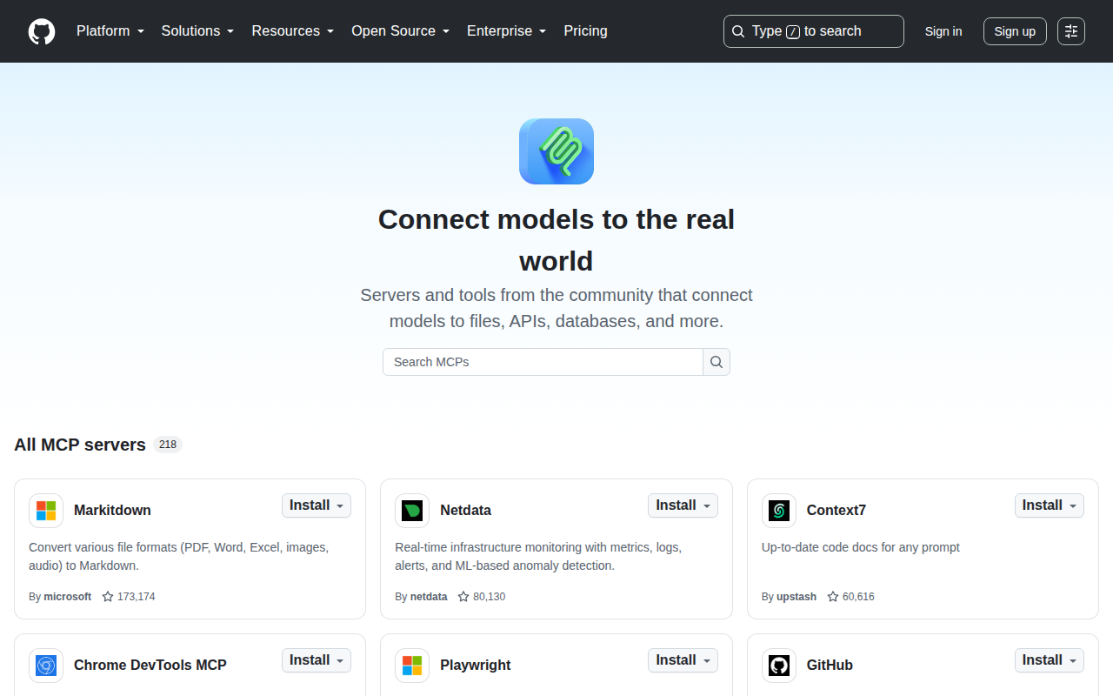Click the Markitdown star count 173,174
The width and height of the screenshot is (1113, 696).
(137, 597)
